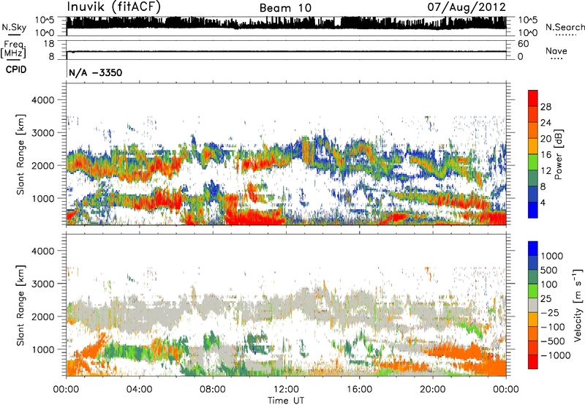The image size is (585, 405).
Task: Click the "3000" tick of the Power panel
Action: 42,133
